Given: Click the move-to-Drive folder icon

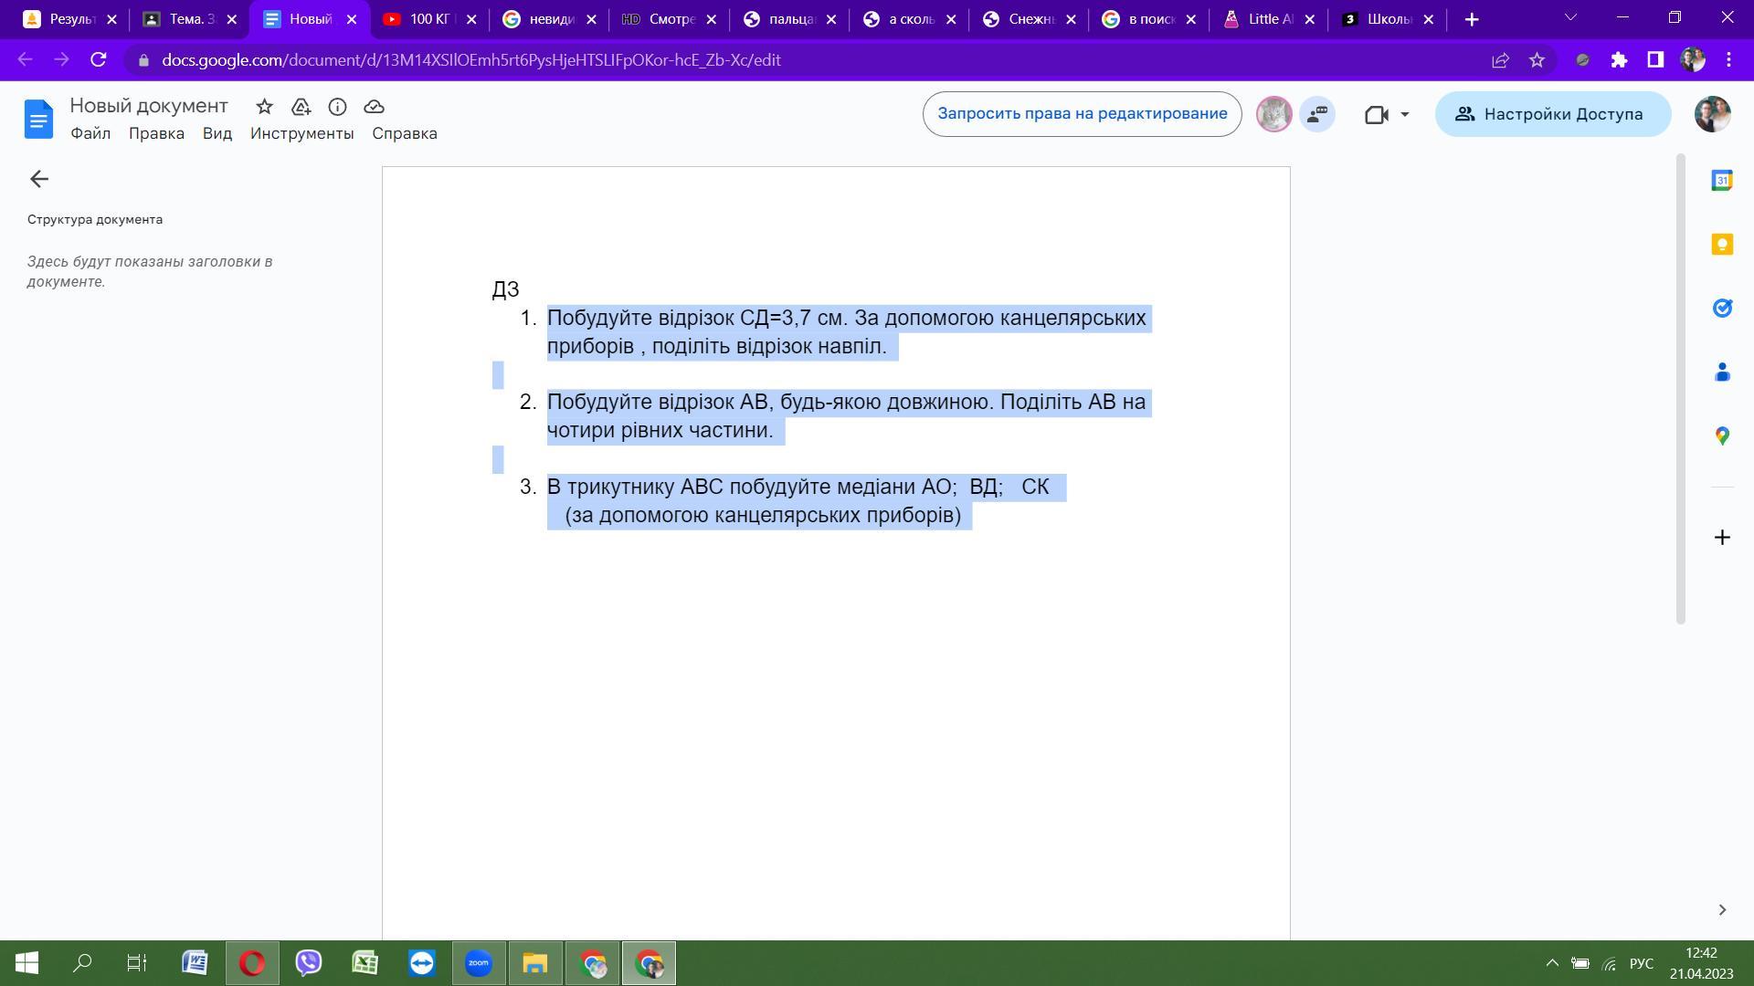Looking at the screenshot, I should 301,107.
